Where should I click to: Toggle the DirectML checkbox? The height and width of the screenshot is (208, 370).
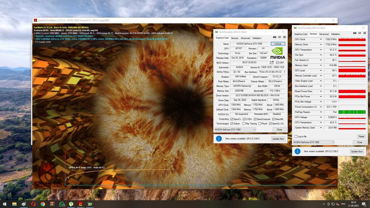click(273, 119)
